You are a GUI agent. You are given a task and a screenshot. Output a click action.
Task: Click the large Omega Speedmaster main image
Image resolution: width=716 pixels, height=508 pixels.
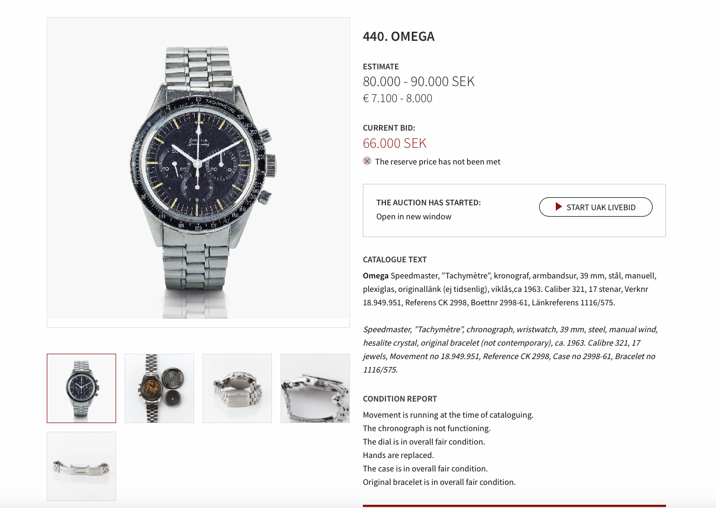click(x=198, y=172)
